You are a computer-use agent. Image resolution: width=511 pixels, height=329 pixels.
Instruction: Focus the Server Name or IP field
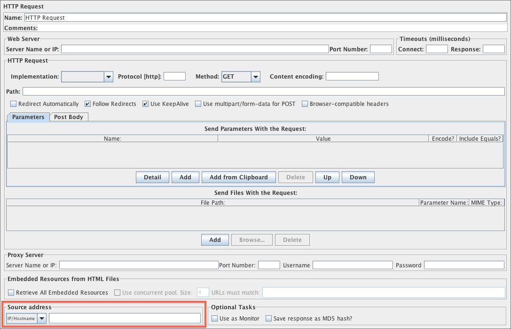coord(195,49)
